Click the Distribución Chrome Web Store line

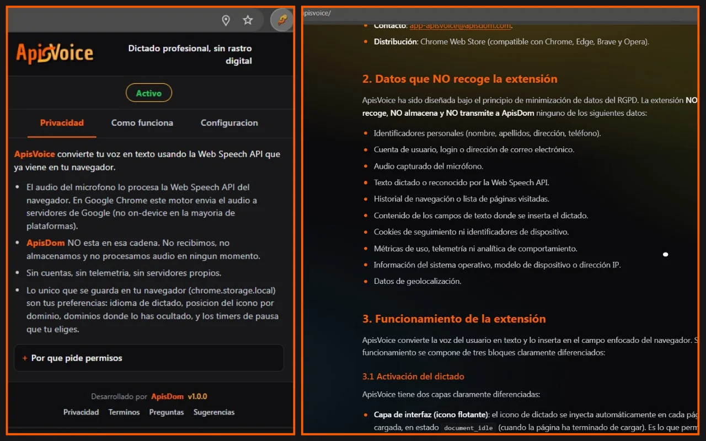[x=511, y=42]
